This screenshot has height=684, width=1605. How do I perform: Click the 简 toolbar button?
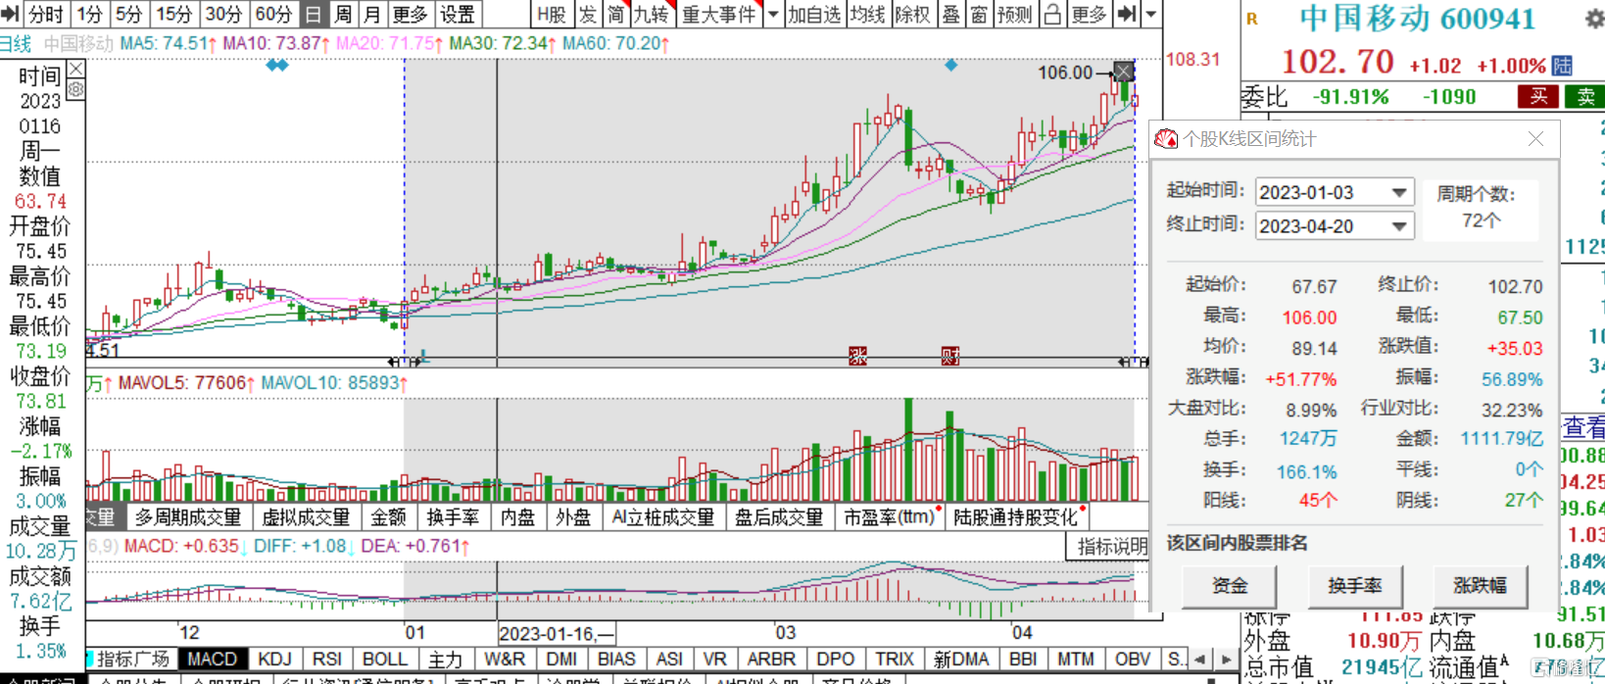615,14
